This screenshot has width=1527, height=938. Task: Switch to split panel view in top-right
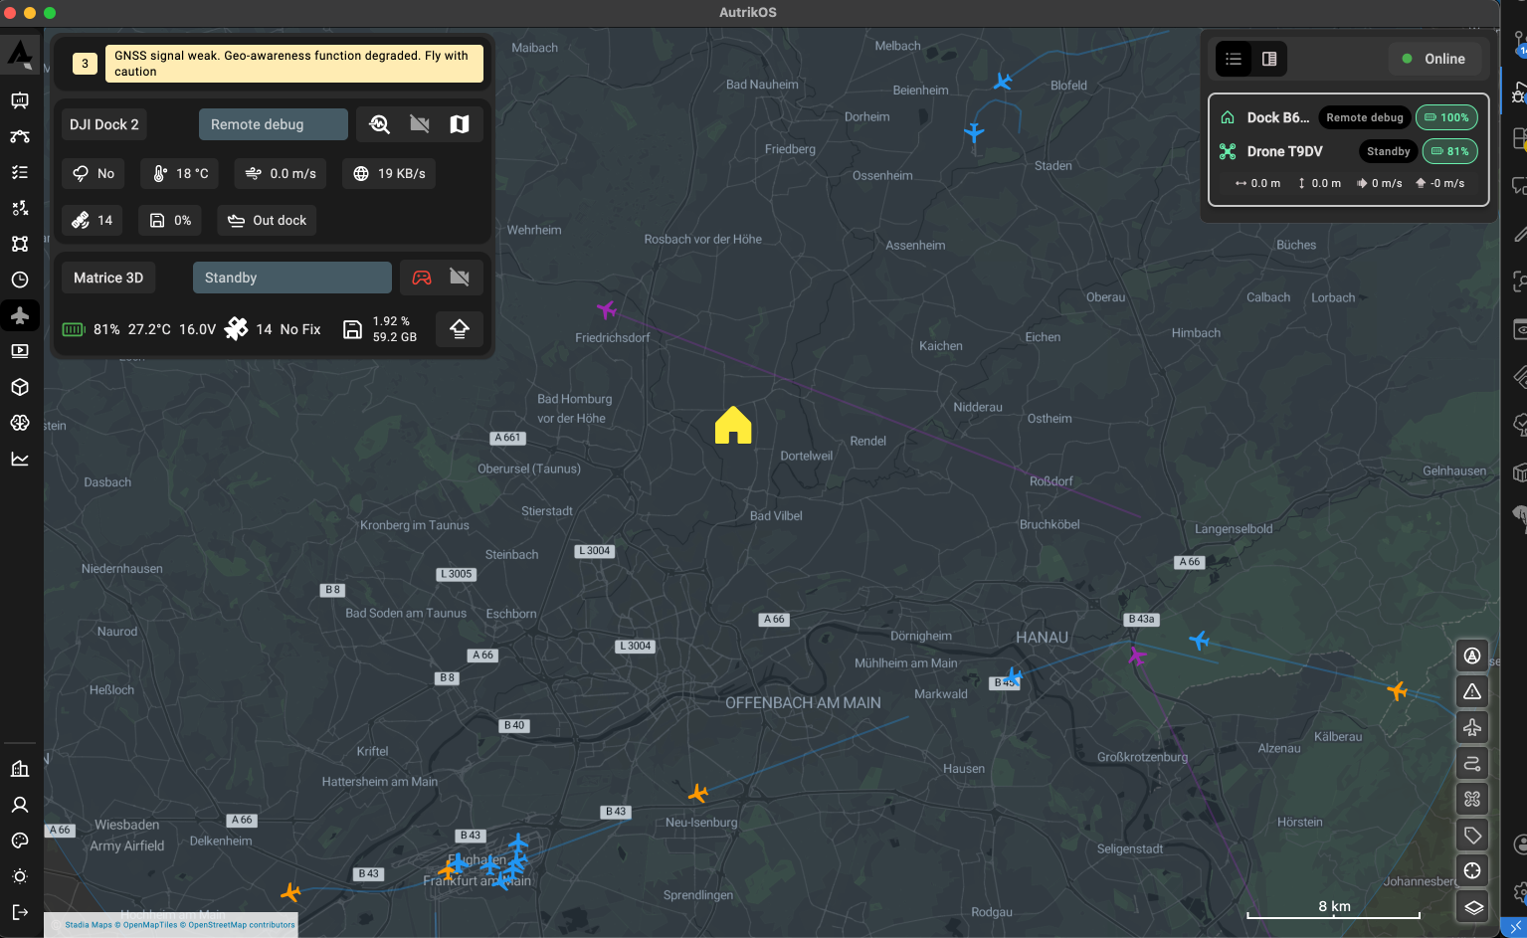pyautogui.click(x=1267, y=59)
